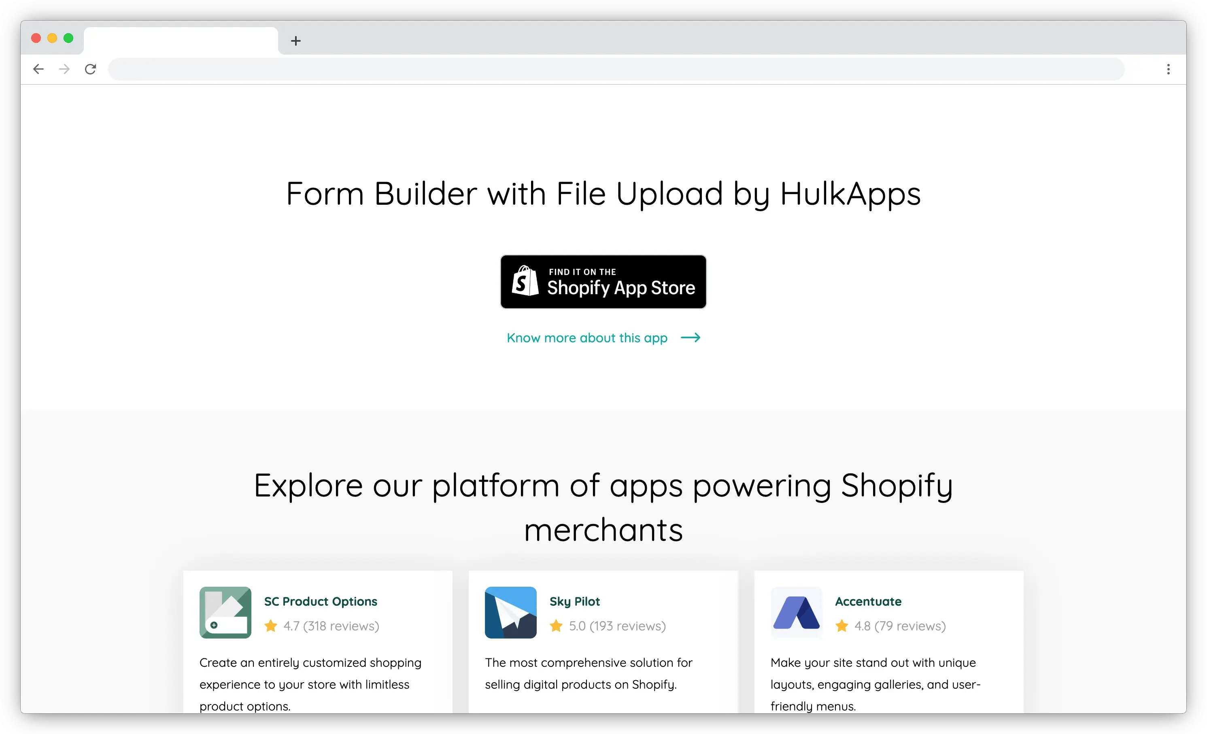Select the blank browser tab
The width and height of the screenshot is (1207, 734).
click(x=181, y=40)
